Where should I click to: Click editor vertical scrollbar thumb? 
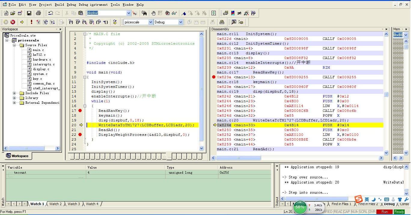pos(202,89)
